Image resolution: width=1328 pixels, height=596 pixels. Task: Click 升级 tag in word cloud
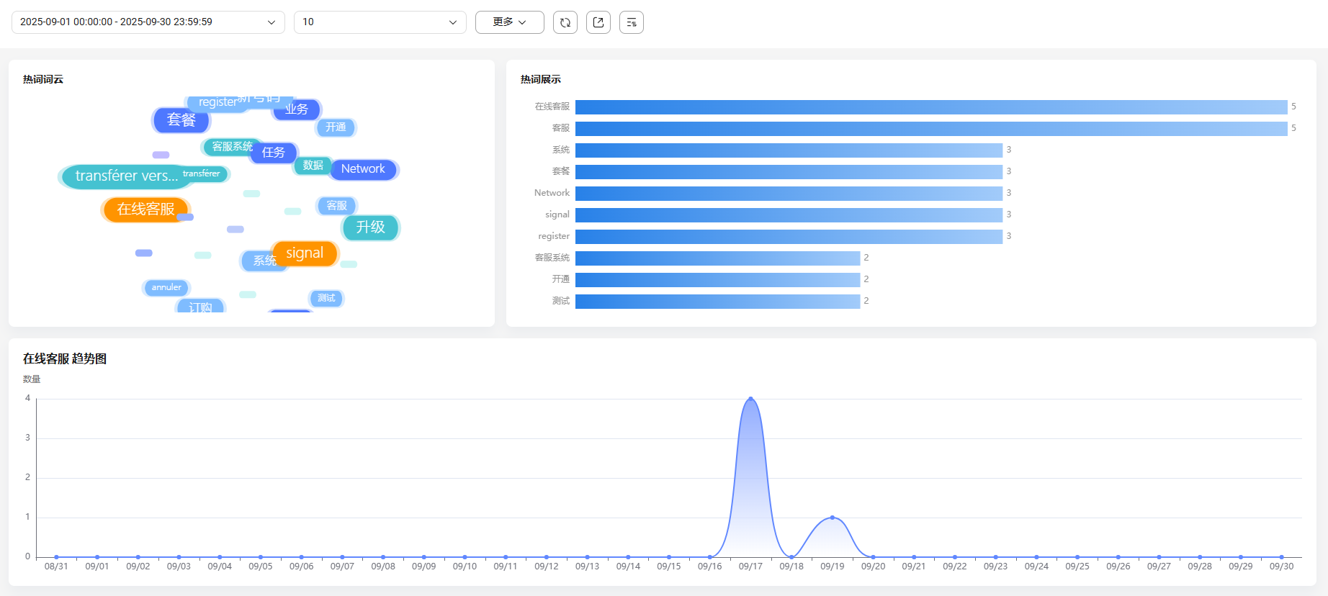click(371, 227)
